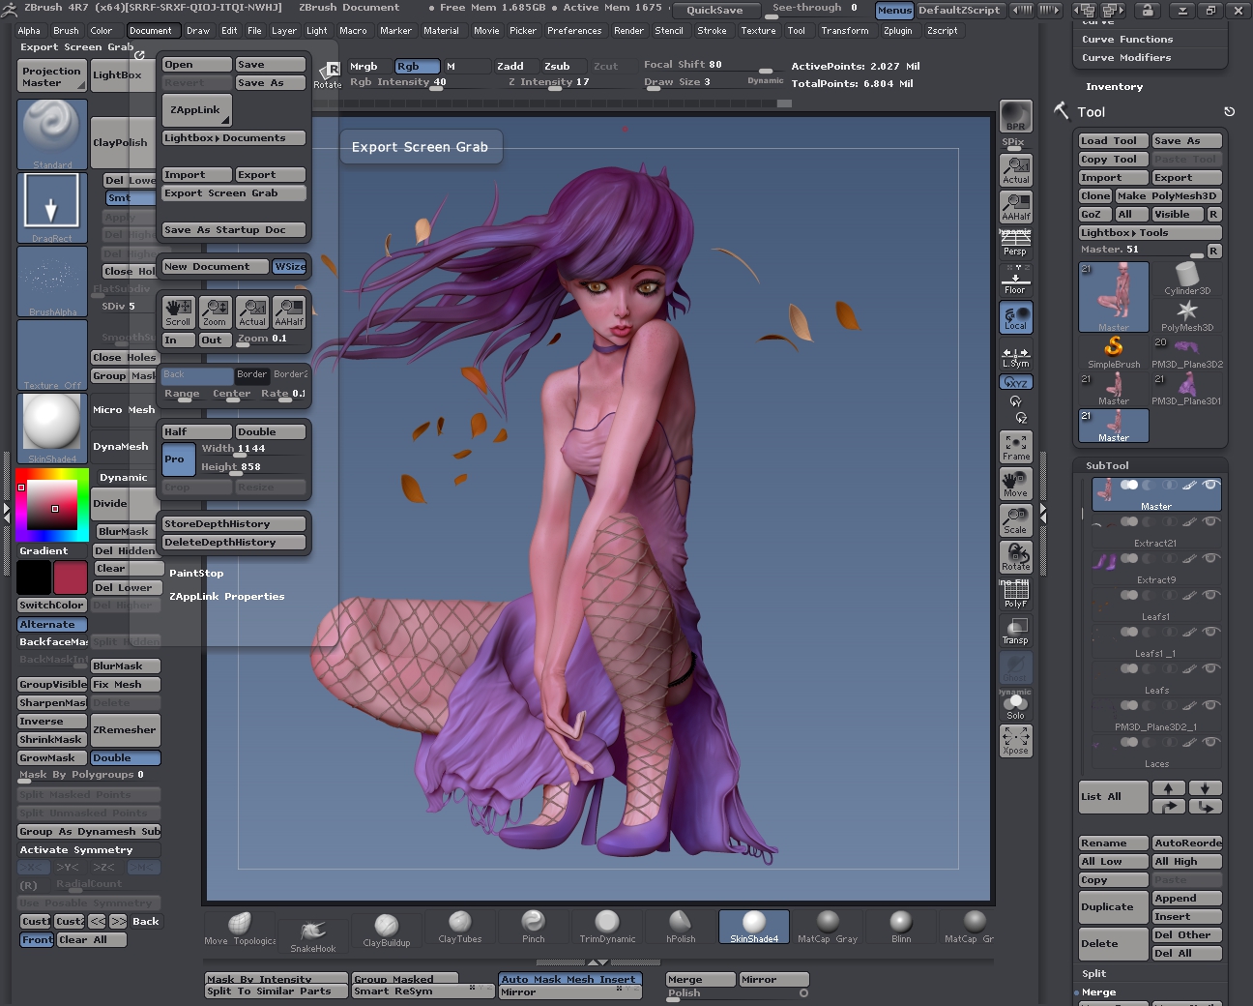Image resolution: width=1253 pixels, height=1006 pixels.
Task: Expand PaintStop section
Action: tap(196, 574)
